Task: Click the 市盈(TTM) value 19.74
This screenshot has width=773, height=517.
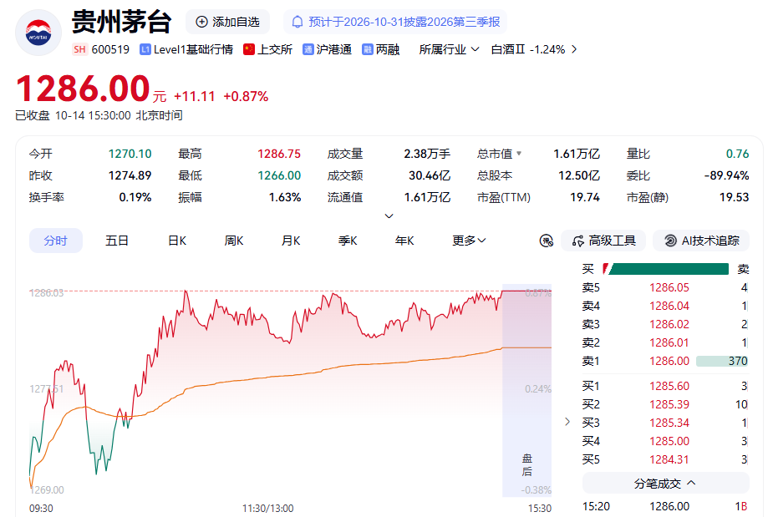Action: click(585, 197)
